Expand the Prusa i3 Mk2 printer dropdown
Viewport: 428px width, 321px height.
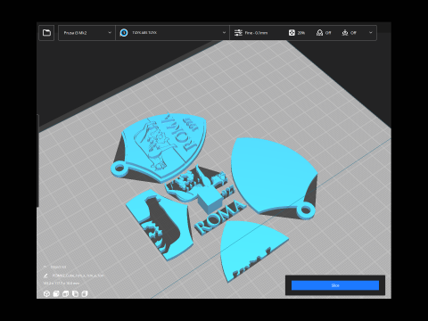(x=86, y=33)
